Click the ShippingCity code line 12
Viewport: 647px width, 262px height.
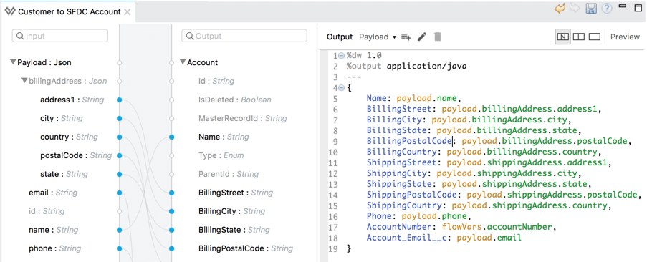[x=474, y=173]
